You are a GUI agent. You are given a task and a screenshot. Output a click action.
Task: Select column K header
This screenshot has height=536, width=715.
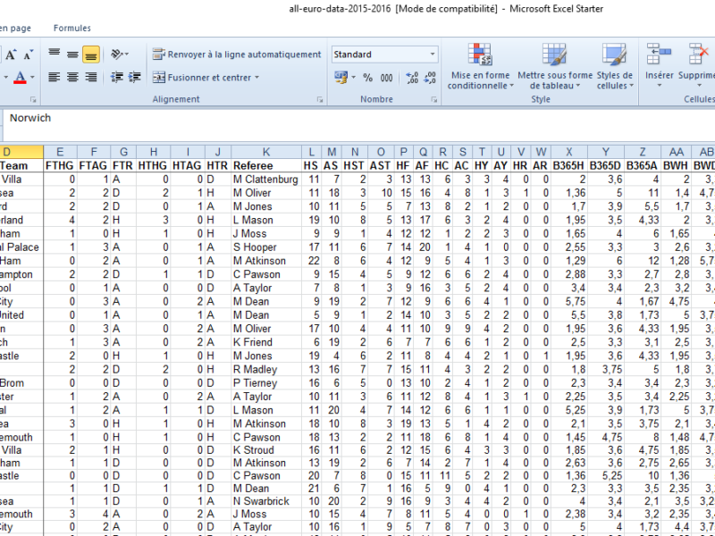[265, 152]
